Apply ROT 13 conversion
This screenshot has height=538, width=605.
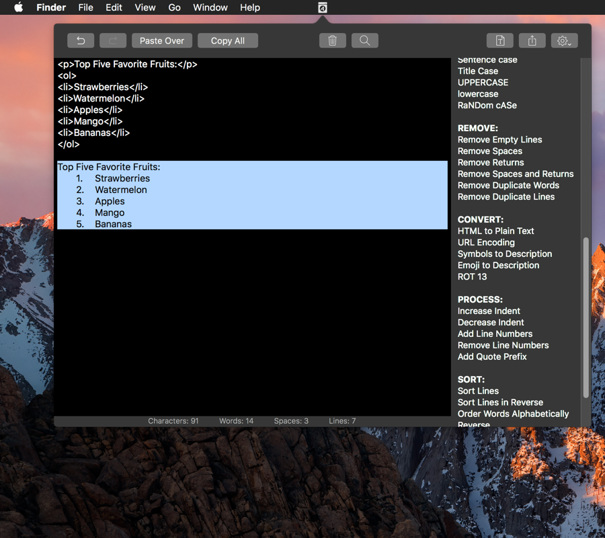[472, 276]
